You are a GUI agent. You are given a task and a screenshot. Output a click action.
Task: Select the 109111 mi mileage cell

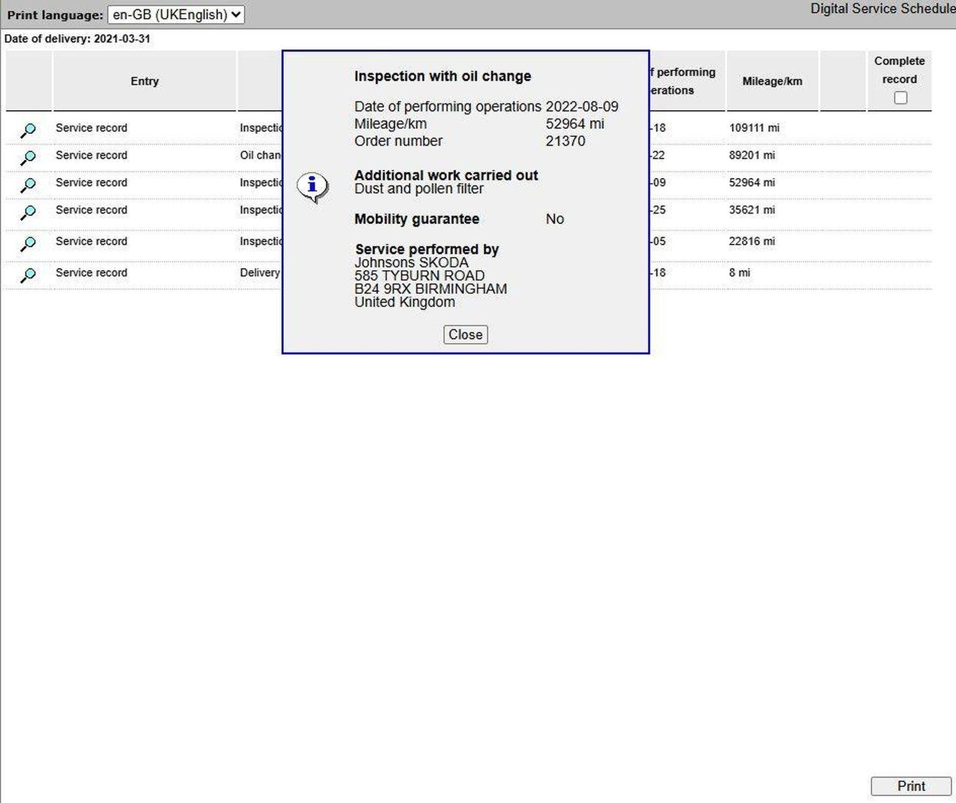tap(754, 128)
